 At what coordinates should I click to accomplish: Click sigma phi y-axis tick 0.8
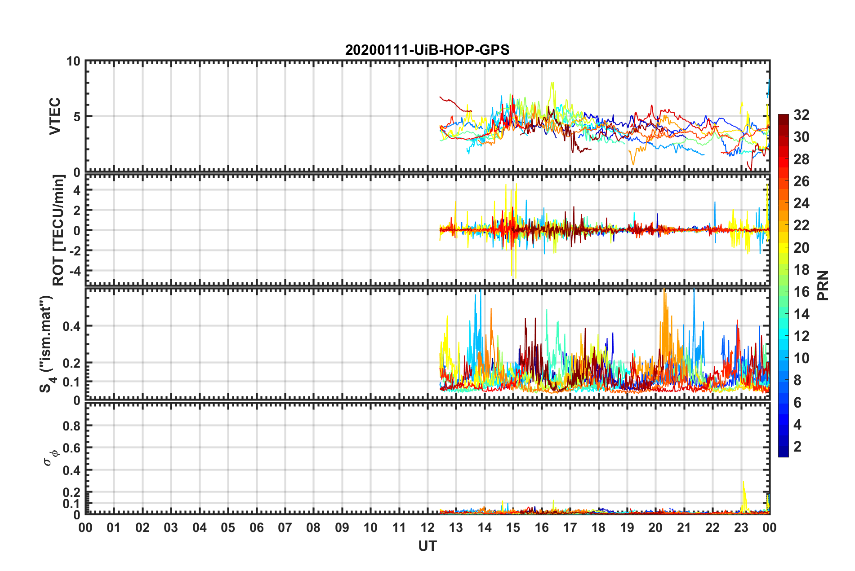coord(72,426)
